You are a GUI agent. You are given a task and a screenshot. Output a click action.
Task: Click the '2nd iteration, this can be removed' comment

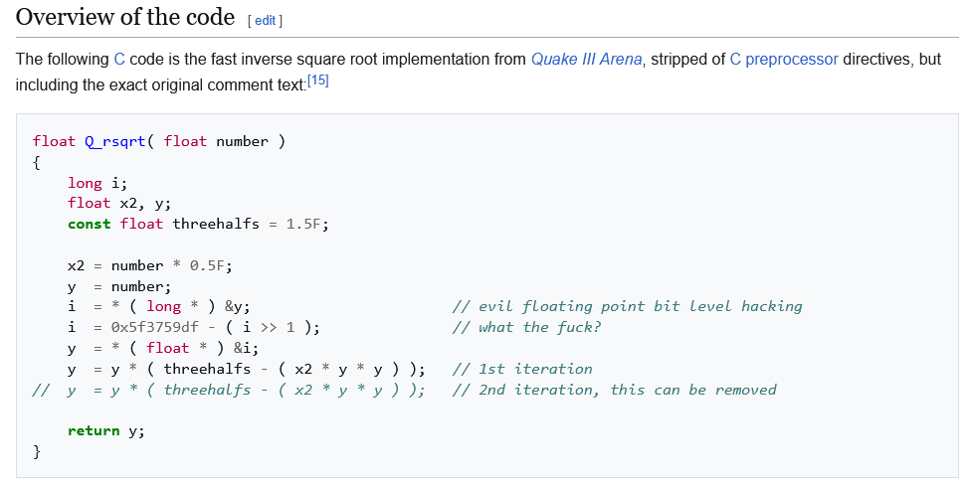[x=614, y=390]
